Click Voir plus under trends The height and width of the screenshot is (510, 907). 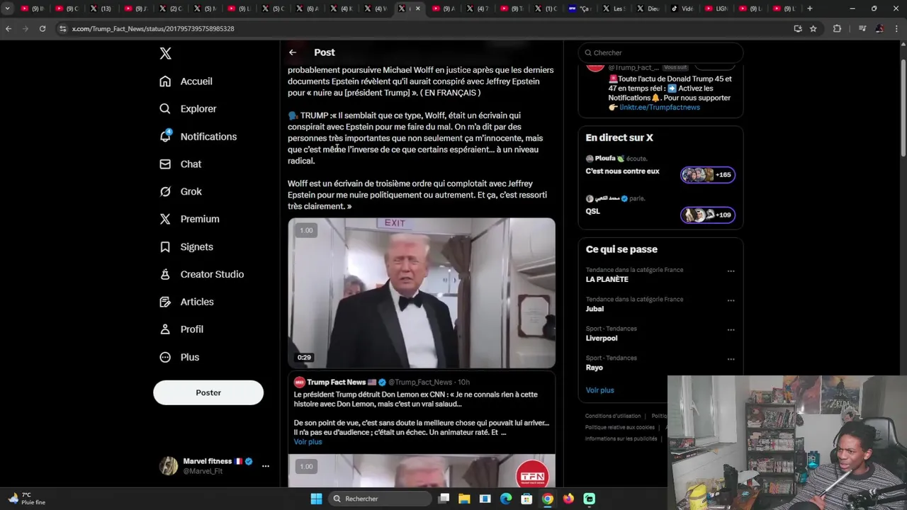pyautogui.click(x=599, y=390)
